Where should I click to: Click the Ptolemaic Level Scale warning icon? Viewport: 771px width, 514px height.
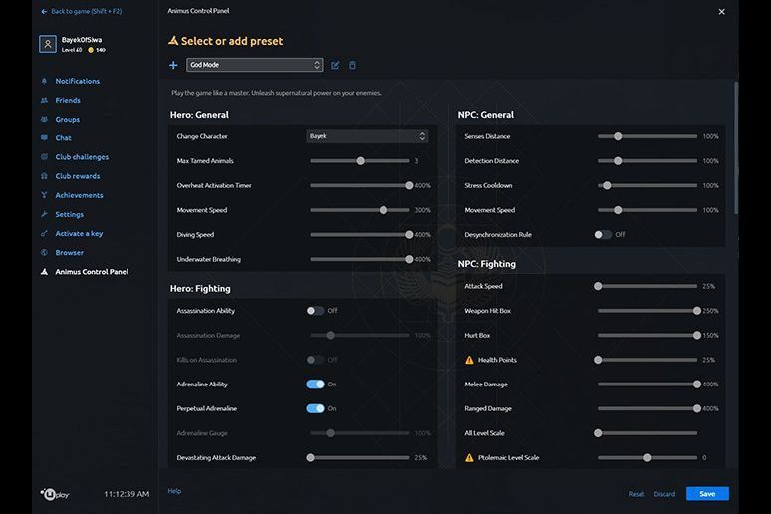tap(469, 458)
